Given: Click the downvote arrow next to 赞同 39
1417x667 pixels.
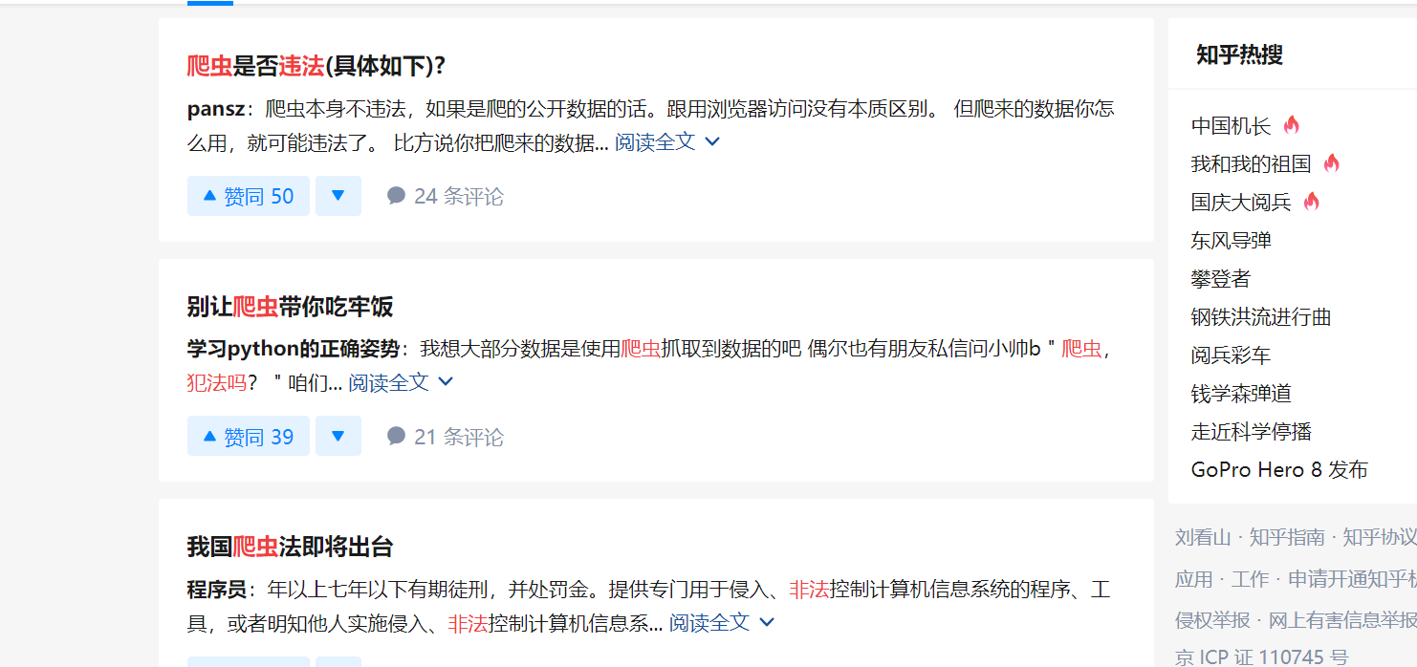Looking at the screenshot, I should (338, 437).
